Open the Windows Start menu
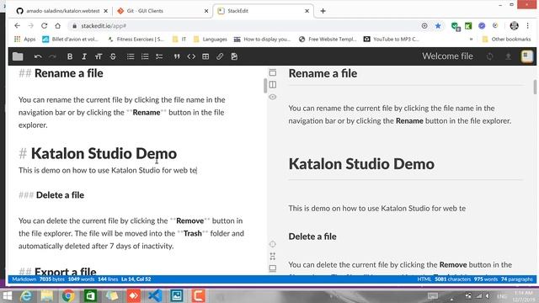539x303 pixels. (7, 295)
